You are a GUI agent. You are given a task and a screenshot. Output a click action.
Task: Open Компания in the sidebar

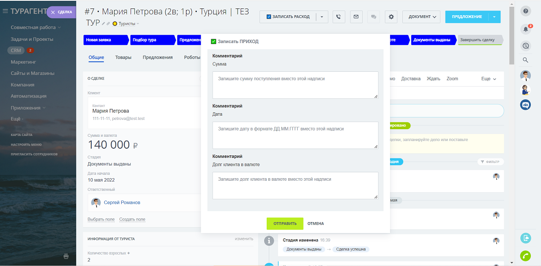tap(22, 84)
